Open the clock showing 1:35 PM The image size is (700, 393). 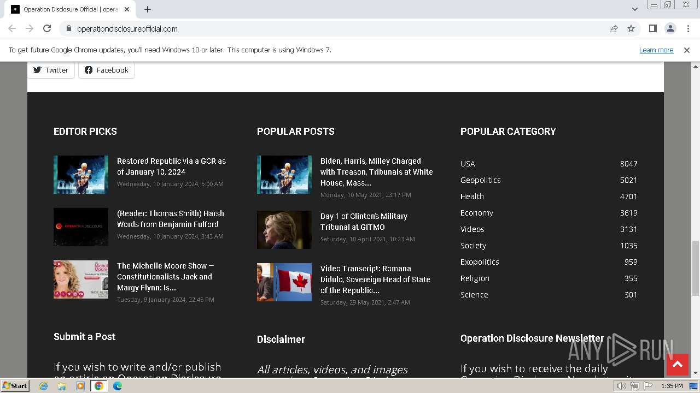click(672, 386)
